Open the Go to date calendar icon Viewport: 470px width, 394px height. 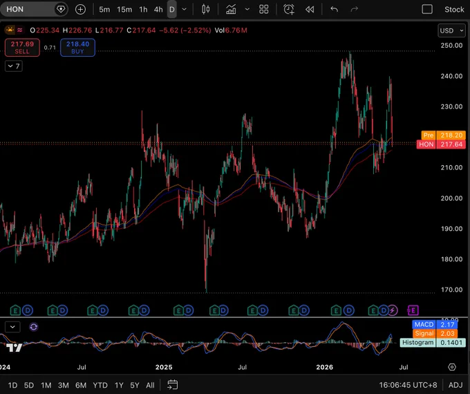(x=172, y=385)
